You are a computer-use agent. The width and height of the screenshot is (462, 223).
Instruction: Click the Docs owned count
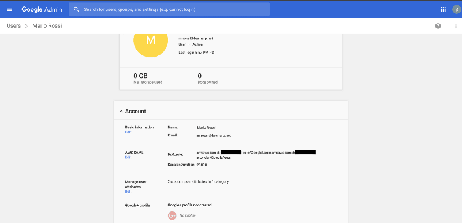[x=207, y=79]
